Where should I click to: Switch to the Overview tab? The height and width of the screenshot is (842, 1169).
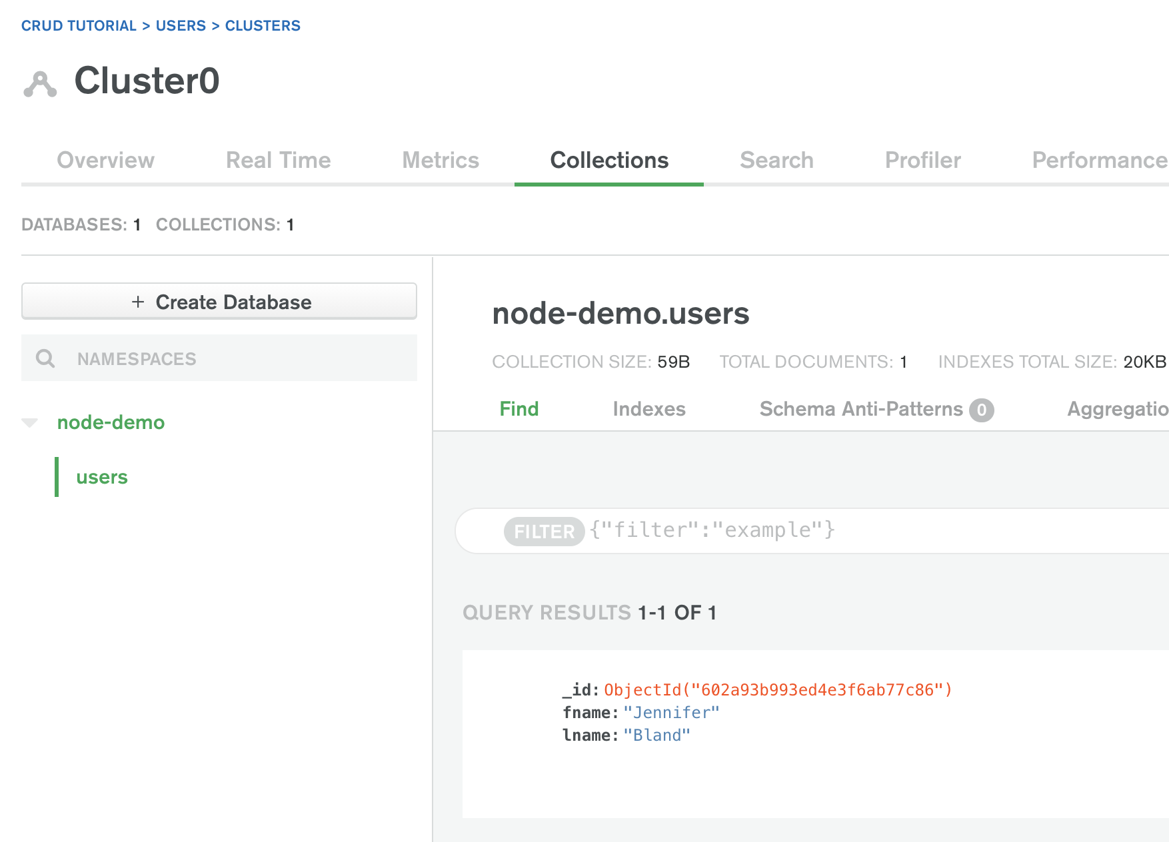pyautogui.click(x=105, y=160)
